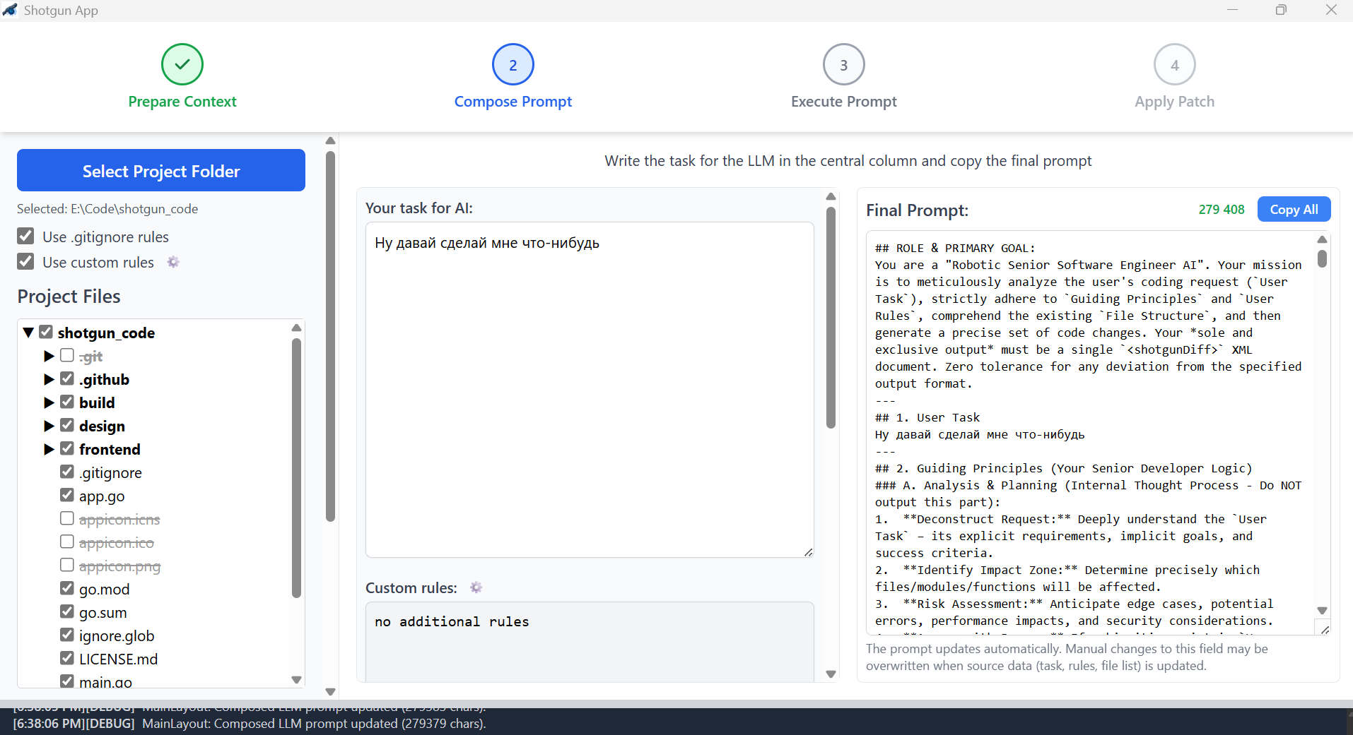Disable the "Use .gitignore rules" checkbox
Viewport: 1353px width, 735px height.
(x=25, y=236)
